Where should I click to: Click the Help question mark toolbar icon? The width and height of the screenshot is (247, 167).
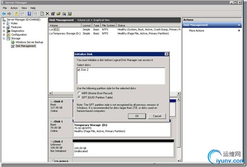29,14
